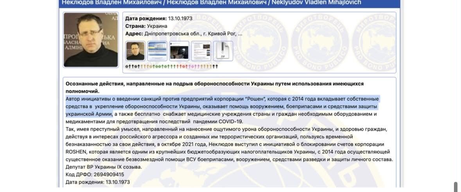Open the large profile photo beside the details
The image size is (461, 192).
click(91, 40)
